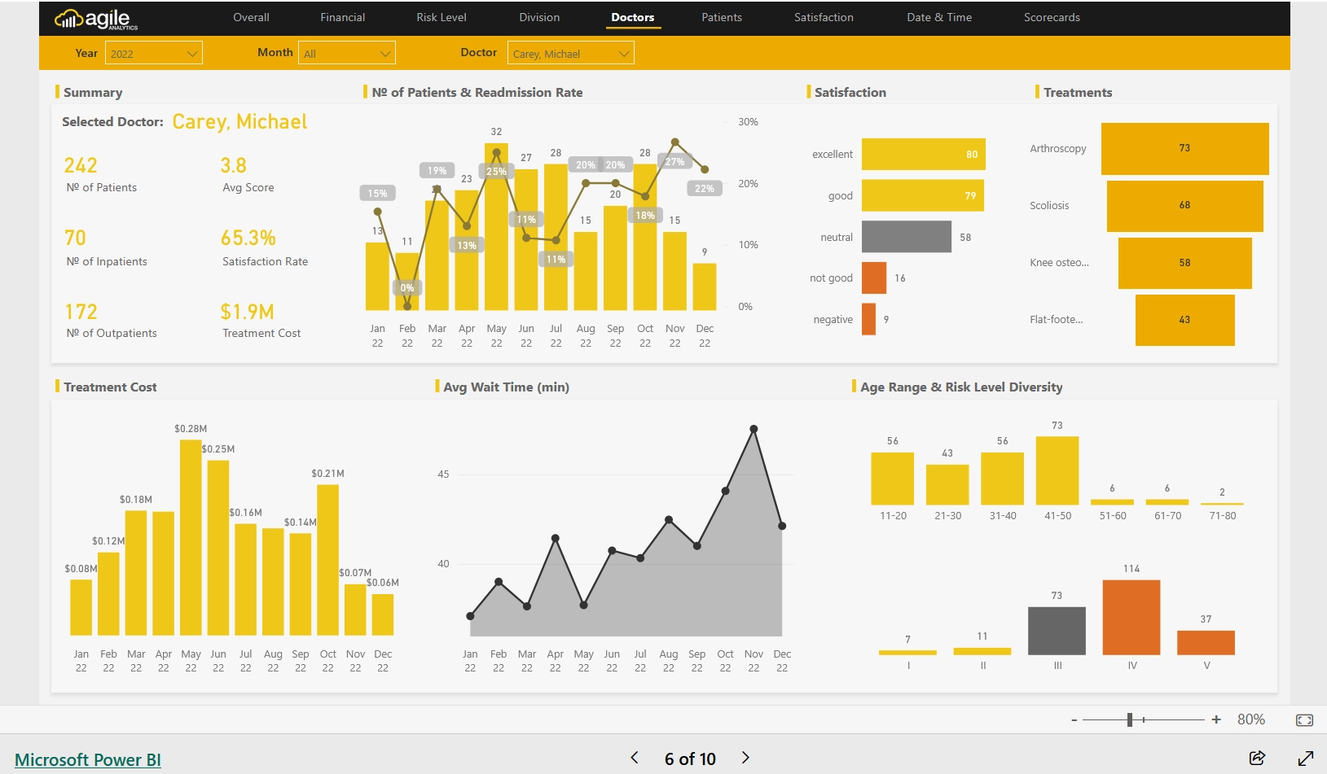This screenshot has height=774, width=1327.
Task: Click the zoom slider handle
Action: (1130, 719)
